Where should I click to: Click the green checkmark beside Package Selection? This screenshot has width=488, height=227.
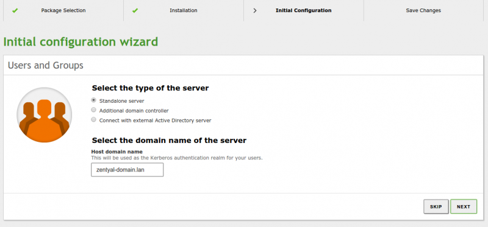(15, 10)
